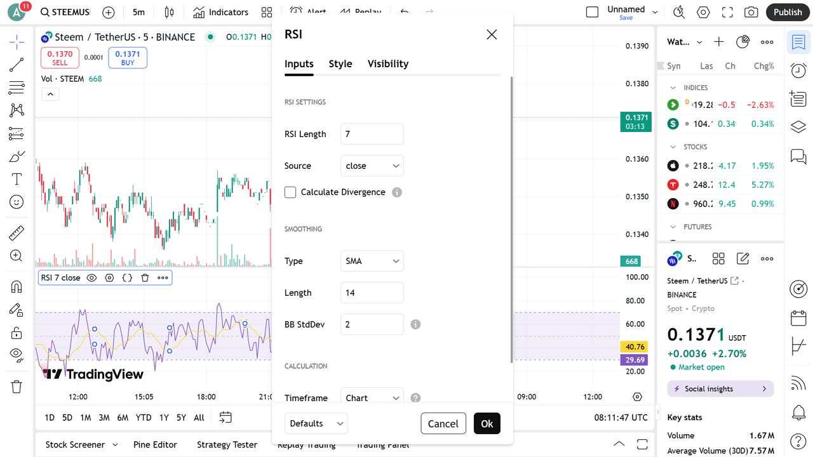Open the Alerts panel
The width and height of the screenshot is (813, 457).
click(x=798, y=70)
